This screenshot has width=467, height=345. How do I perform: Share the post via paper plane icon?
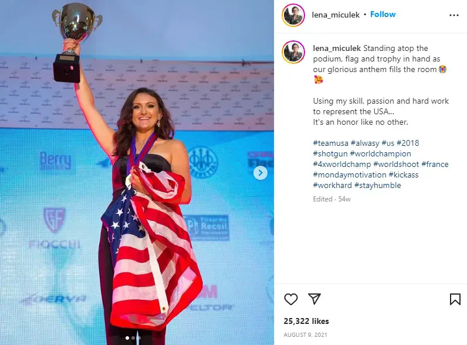314,299
